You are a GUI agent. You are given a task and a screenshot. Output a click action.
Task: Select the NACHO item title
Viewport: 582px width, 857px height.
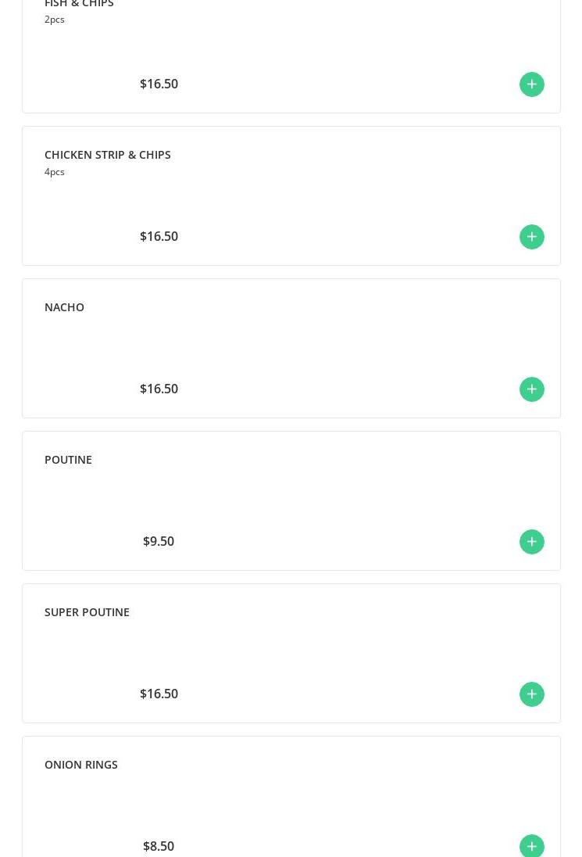[x=64, y=307]
